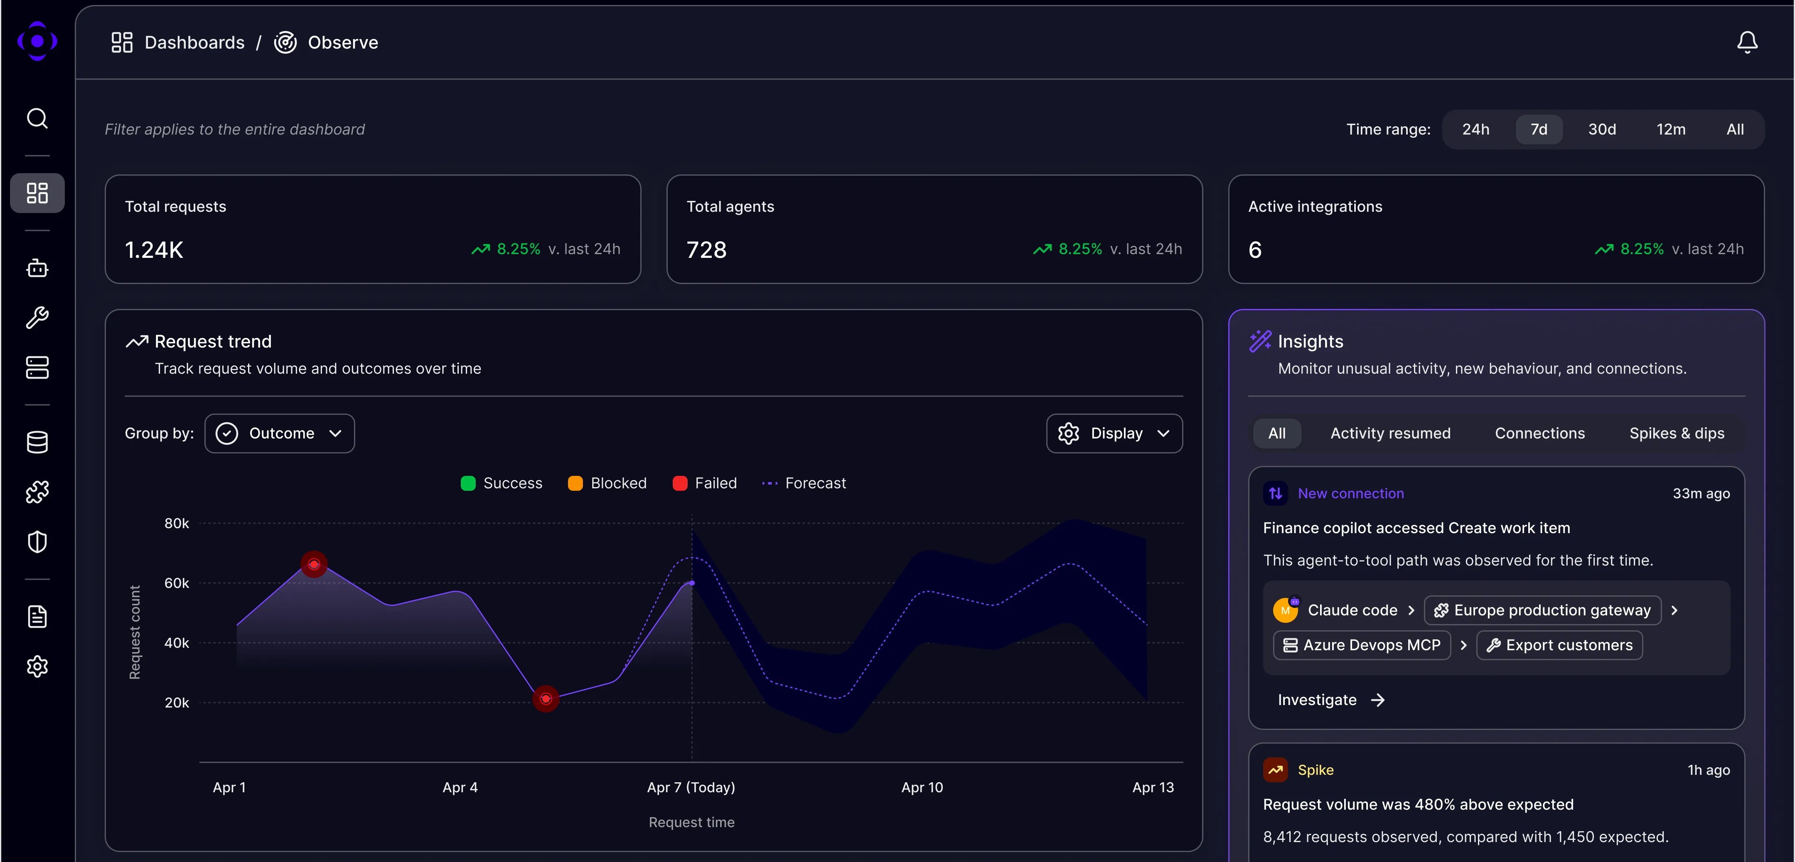Click the Request trend arrow icon
Screen dimensions: 1795x862
coord(137,341)
